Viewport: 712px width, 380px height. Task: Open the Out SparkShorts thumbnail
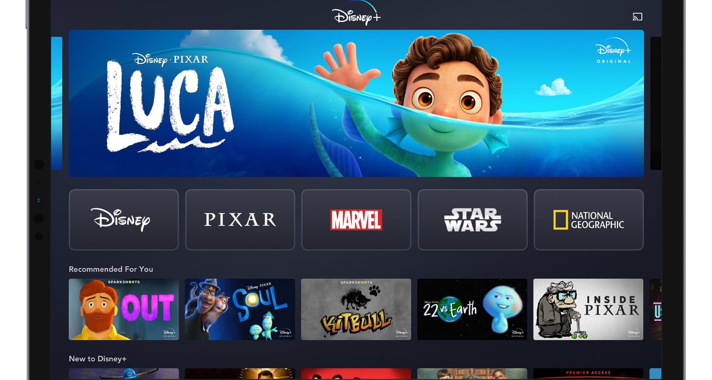(x=124, y=309)
